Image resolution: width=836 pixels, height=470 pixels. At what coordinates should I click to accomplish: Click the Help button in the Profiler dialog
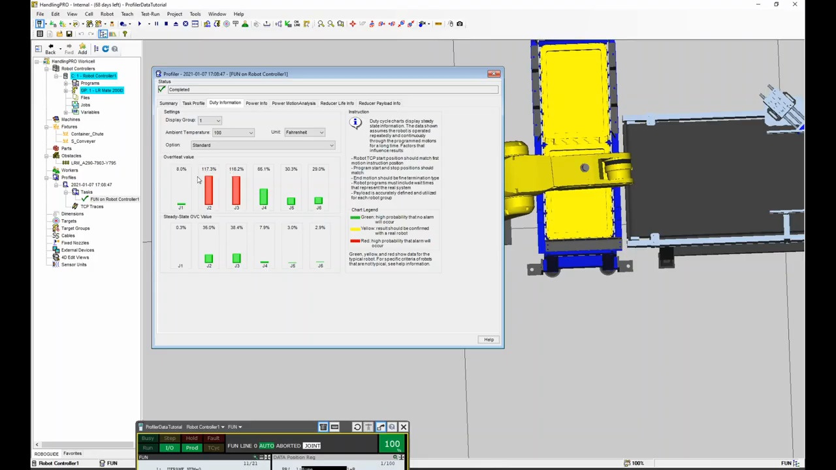(489, 339)
